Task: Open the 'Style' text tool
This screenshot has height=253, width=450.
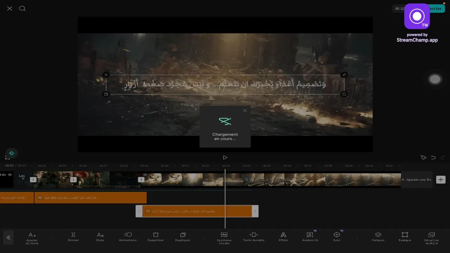Action: pos(100,237)
